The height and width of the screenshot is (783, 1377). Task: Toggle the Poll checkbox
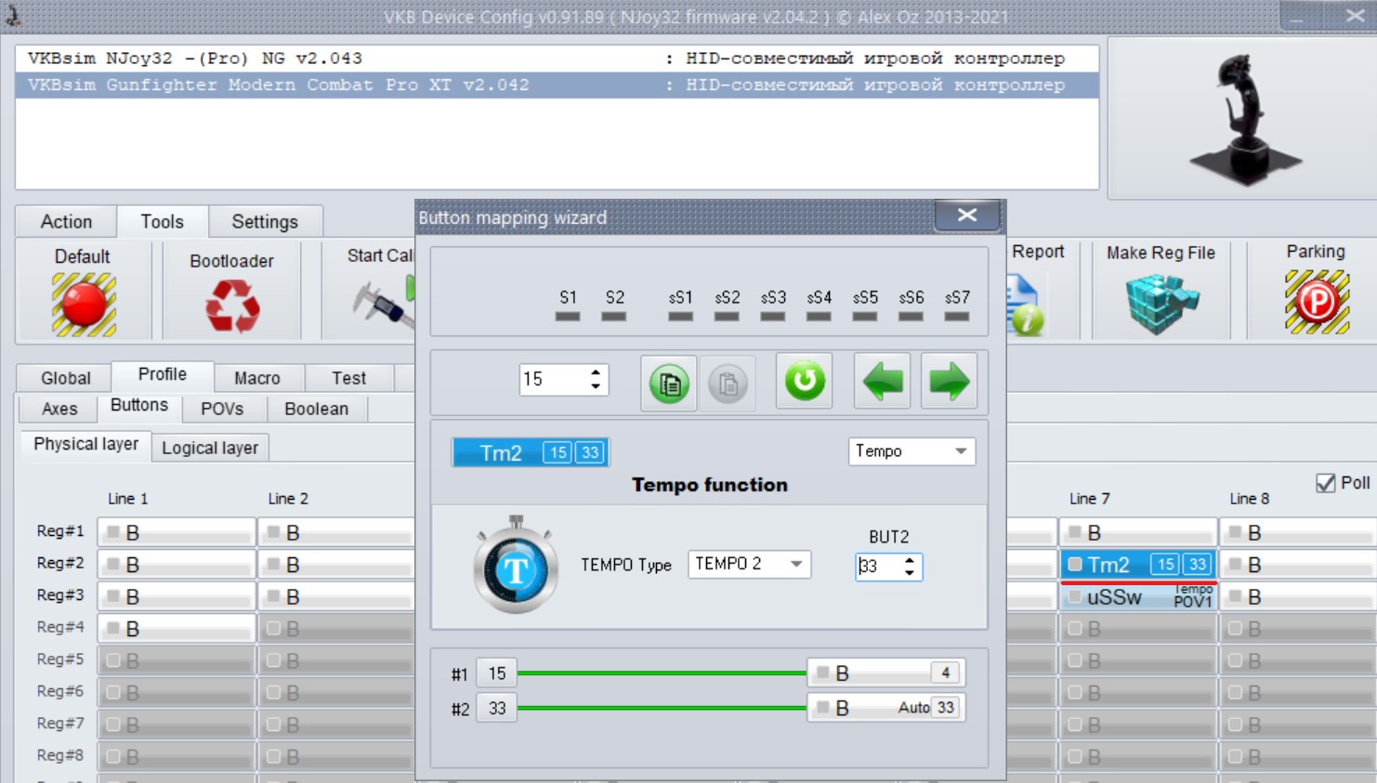point(1326,483)
